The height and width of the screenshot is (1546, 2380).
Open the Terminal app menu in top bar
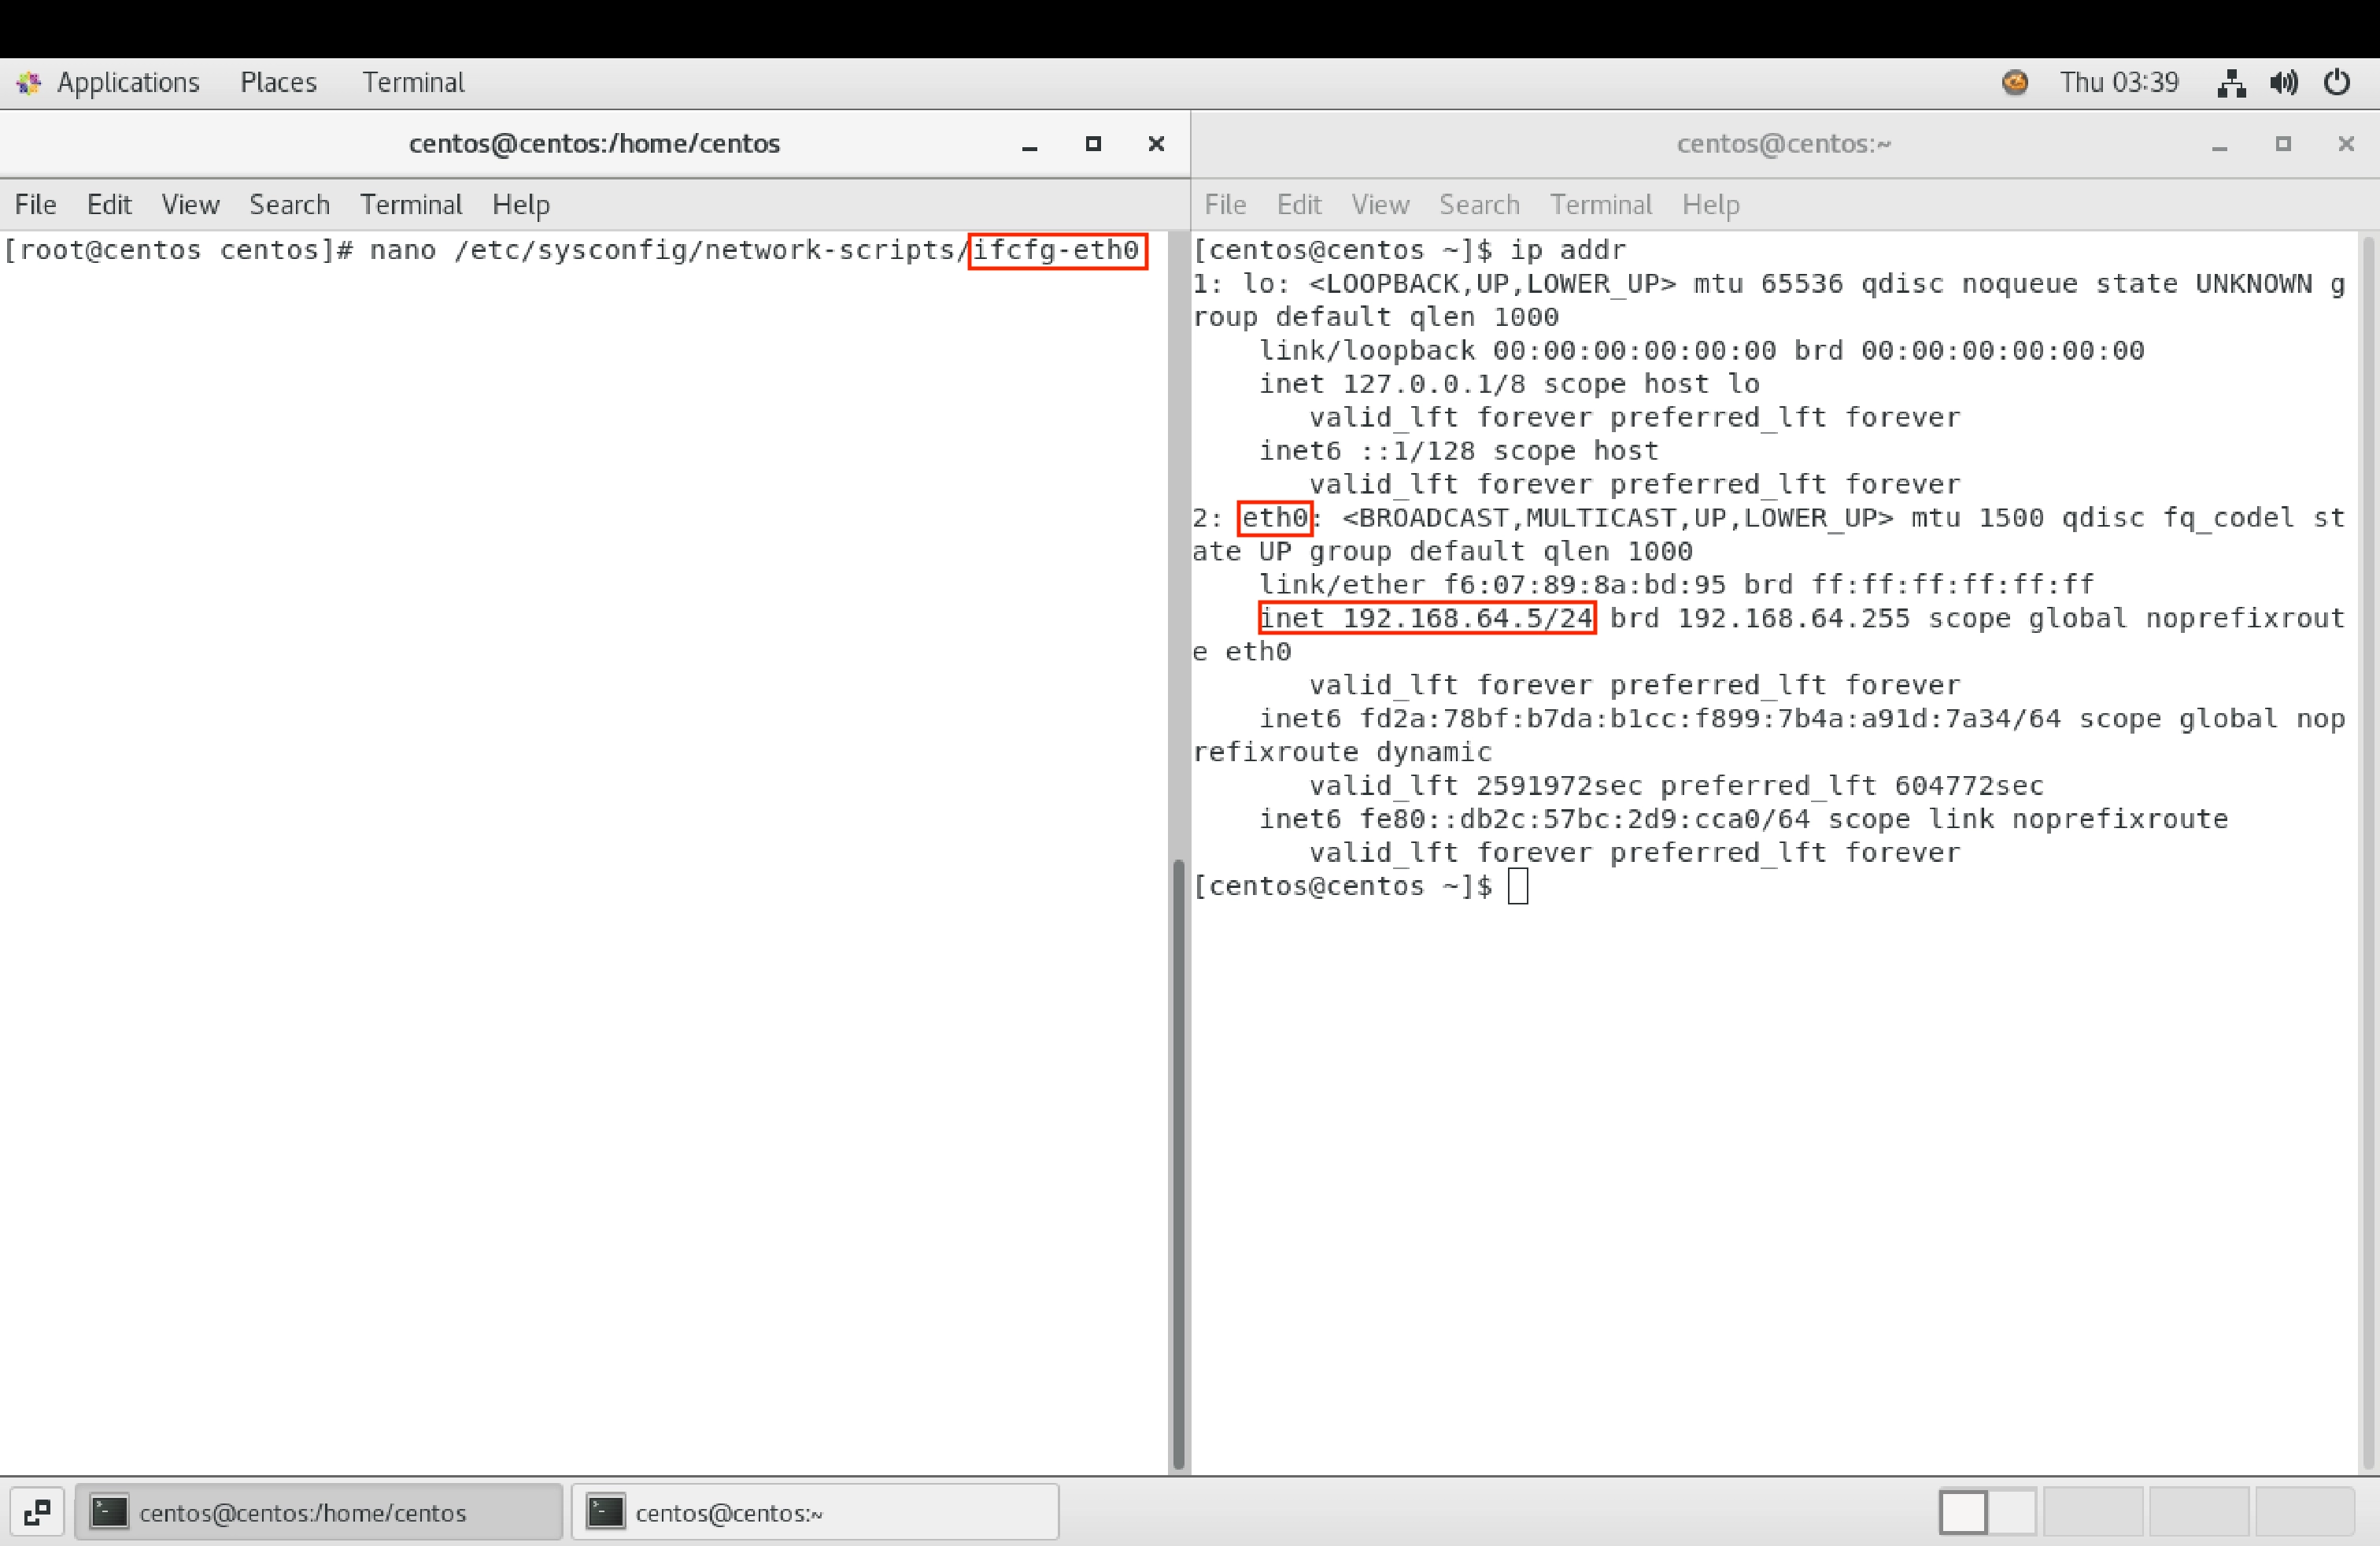click(x=413, y=83)
